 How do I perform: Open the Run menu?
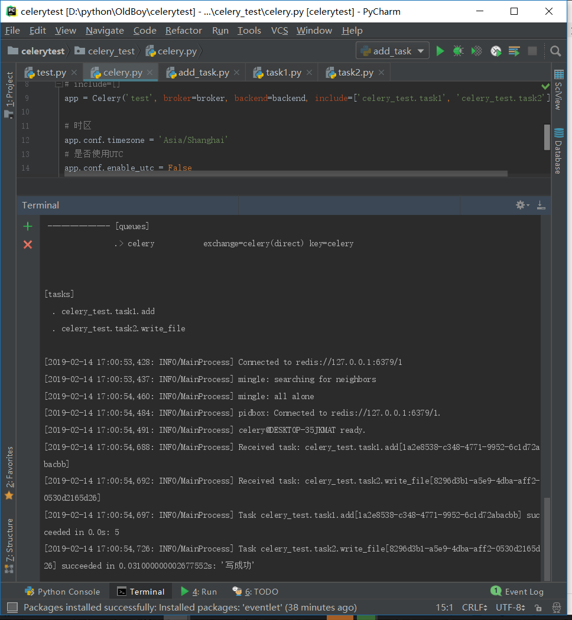220,31
